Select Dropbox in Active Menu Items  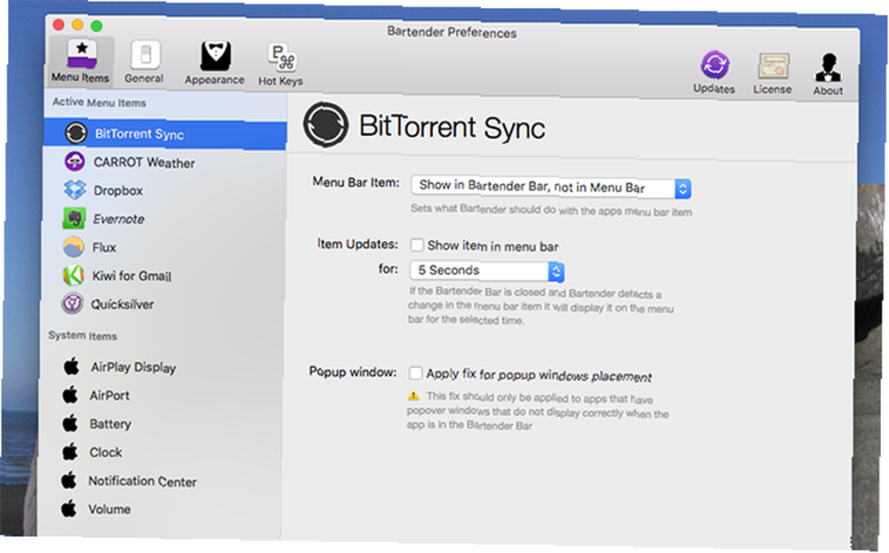[x=164, y=190]
